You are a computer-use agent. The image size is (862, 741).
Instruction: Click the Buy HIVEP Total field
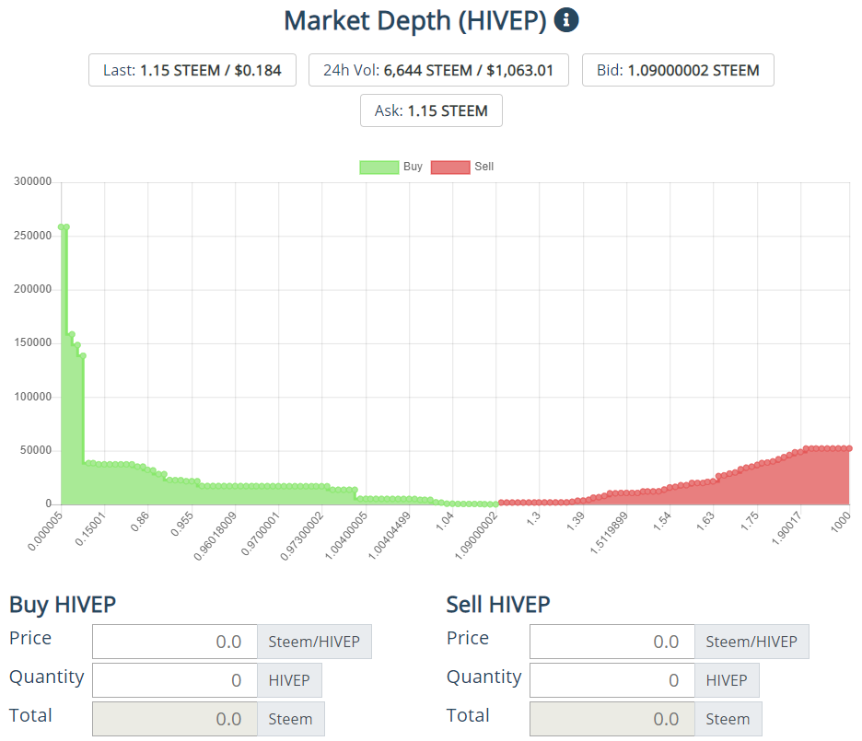point(175,719)
